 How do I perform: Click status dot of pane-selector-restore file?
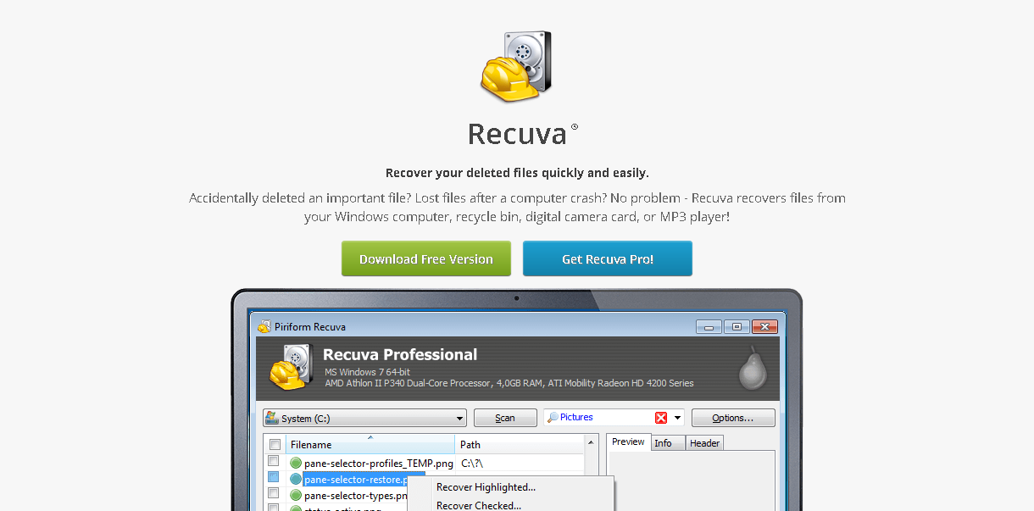pos(296,480)
